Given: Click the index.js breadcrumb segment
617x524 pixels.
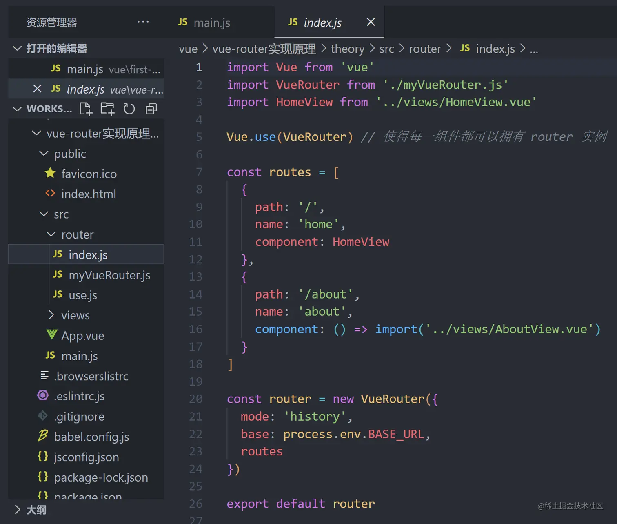Looking at the screenshot, I should (x=495, y=49).
